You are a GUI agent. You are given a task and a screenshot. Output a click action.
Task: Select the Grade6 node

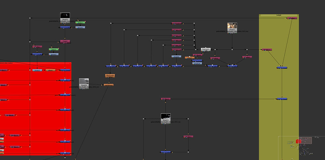(176, 57)
